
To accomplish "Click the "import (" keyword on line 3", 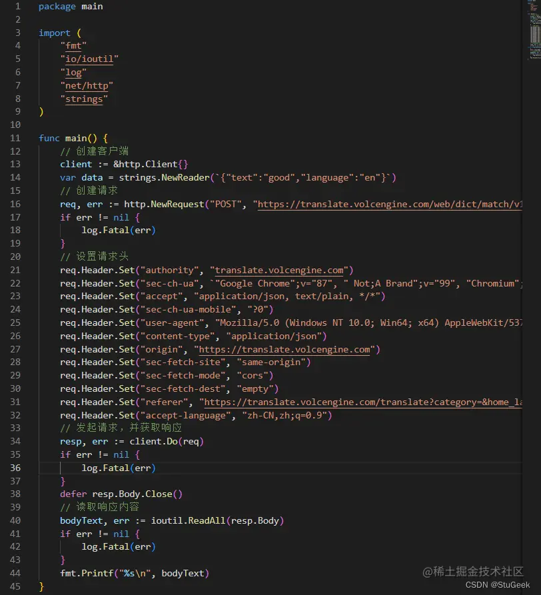I will (x=60, y=33).
